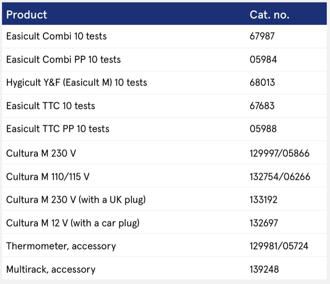Click catalog number 68013
The height and width of the screenshot is (284, 330).
click(x=262, y=82)
